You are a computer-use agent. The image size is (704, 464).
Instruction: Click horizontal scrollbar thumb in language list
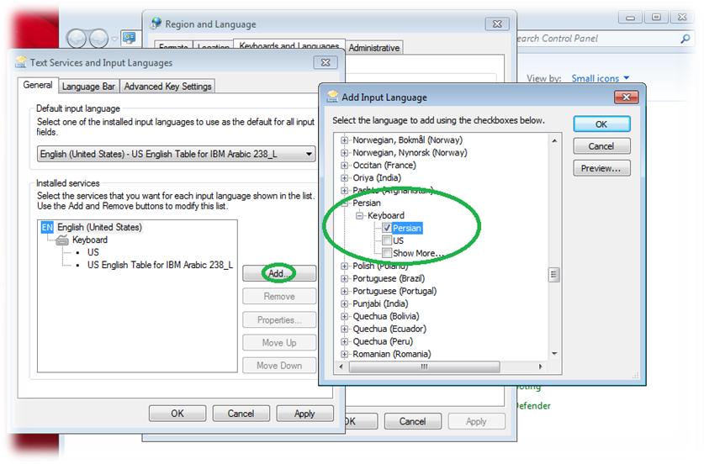pos(424,366)
